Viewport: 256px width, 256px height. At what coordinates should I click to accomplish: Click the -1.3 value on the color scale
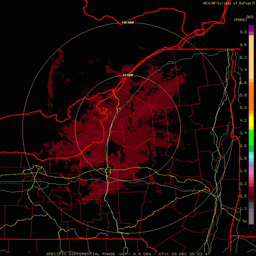242,209
